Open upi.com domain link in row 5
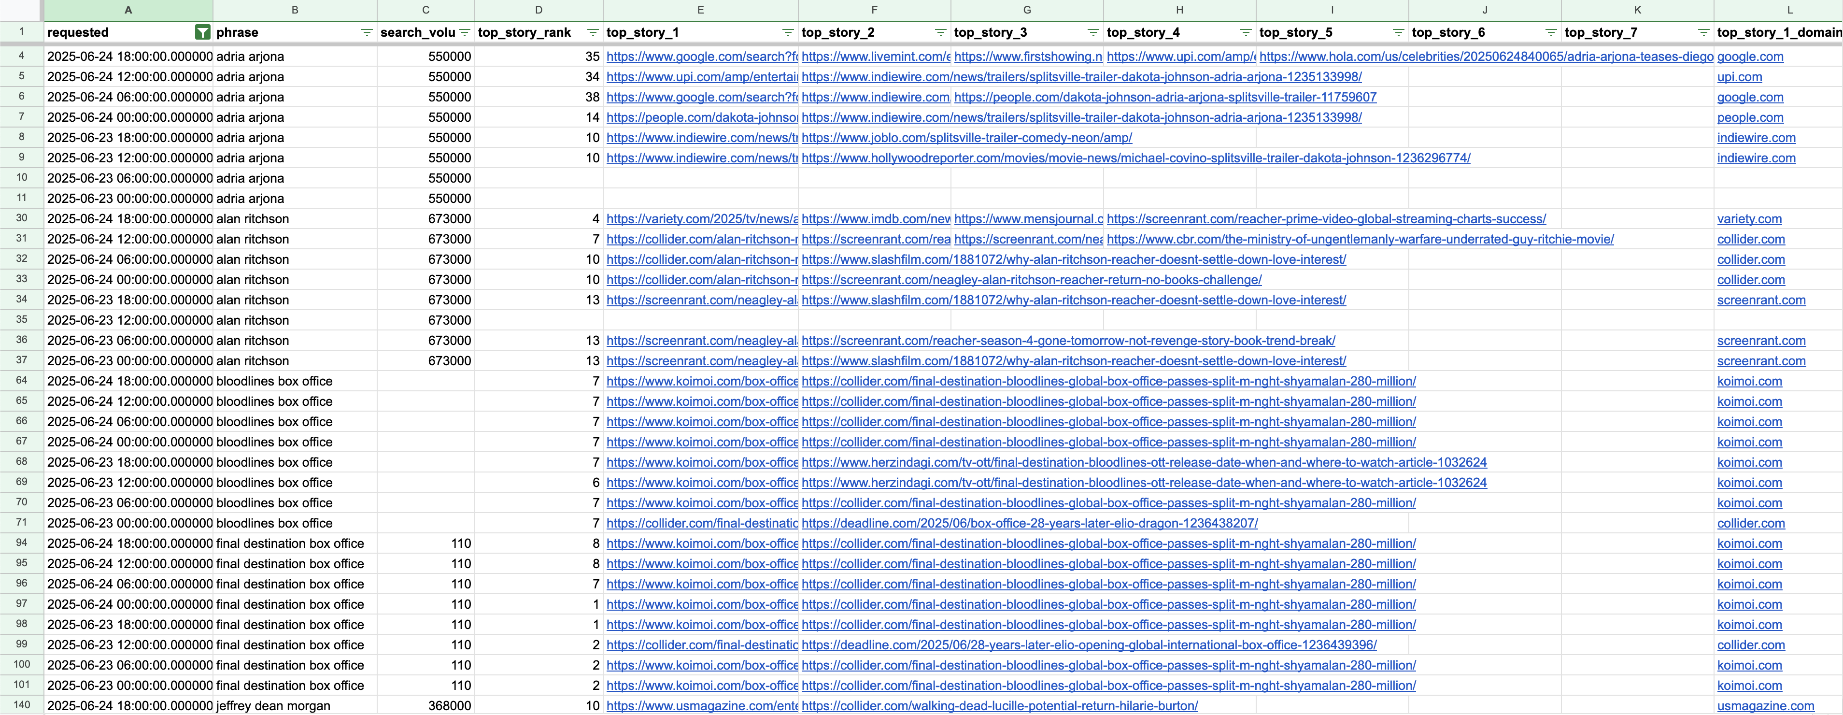The image size is (1843, 715). pos(1739,77)
